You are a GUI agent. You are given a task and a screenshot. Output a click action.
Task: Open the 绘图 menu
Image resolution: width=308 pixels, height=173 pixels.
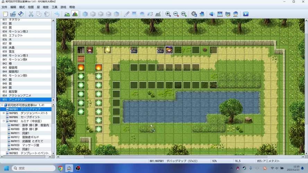(31, 7)
